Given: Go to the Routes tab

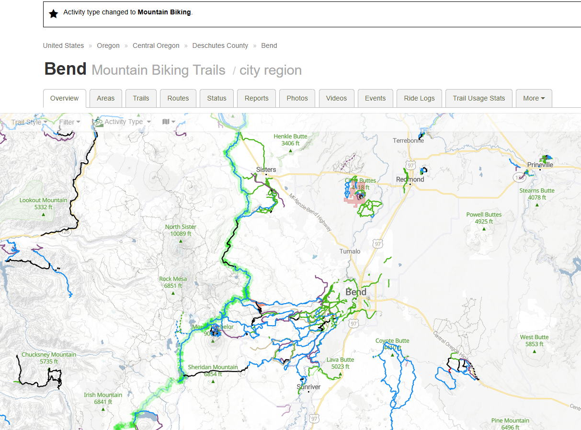Looking at the screenshot, I should point(178,98).
